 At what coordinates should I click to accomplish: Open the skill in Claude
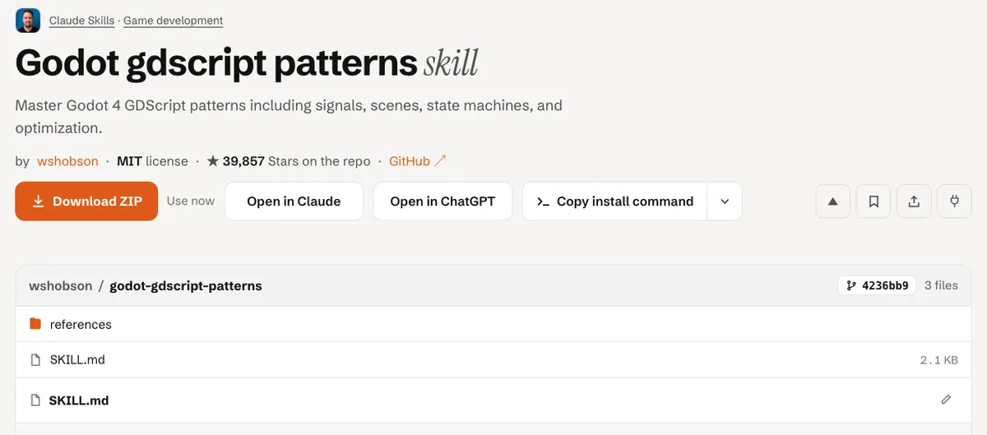coord(294,201)
